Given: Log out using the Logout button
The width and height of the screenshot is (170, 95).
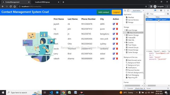Looking at the screenshot, I should tap(116, 12).
